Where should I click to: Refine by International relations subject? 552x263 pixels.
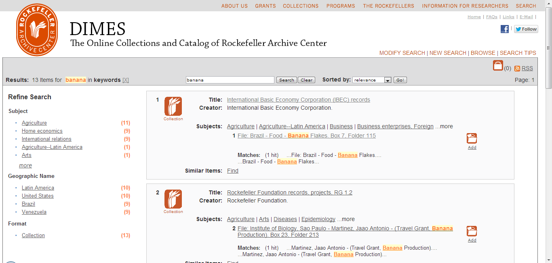46,139
